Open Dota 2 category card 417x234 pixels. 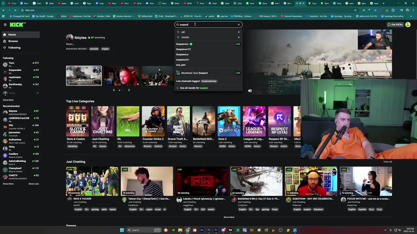pos(229,121)
